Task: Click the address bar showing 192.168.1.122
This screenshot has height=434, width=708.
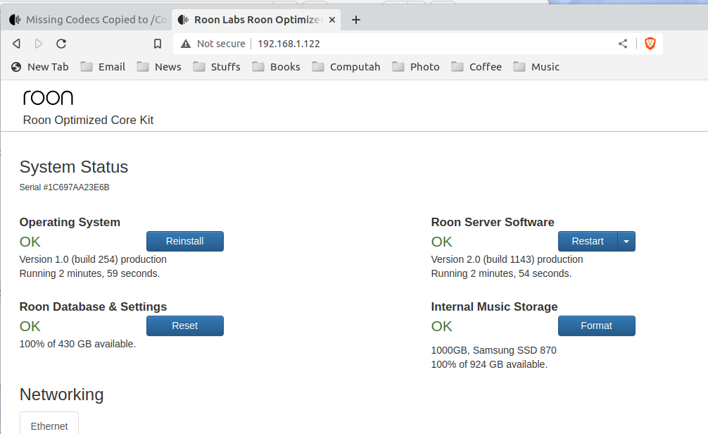Action: 422,44
